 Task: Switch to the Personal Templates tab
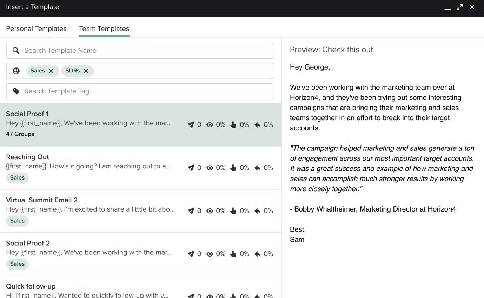[36, 29]
